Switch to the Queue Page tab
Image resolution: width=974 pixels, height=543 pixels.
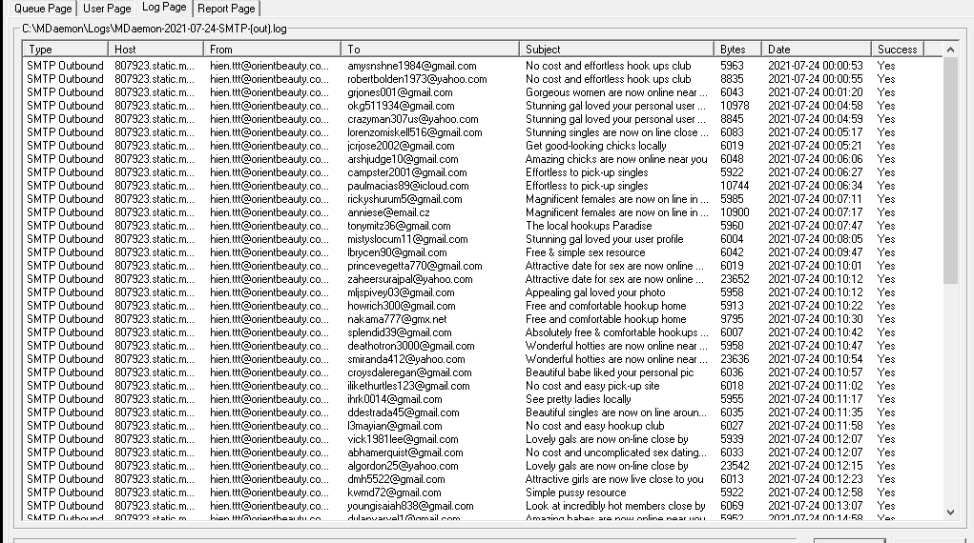coord(43,8)
